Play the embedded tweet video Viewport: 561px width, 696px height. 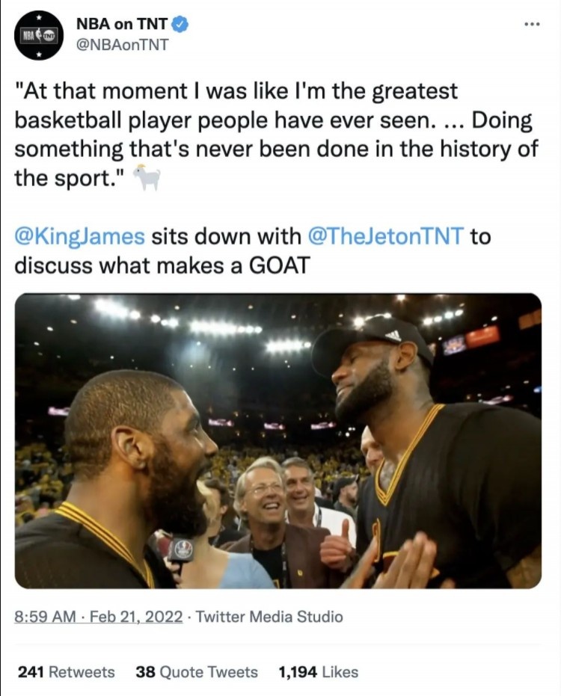pyautogui.click(x=278, y=441)
